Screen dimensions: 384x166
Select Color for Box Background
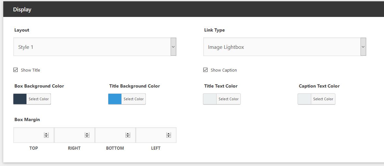click(39, 99)
